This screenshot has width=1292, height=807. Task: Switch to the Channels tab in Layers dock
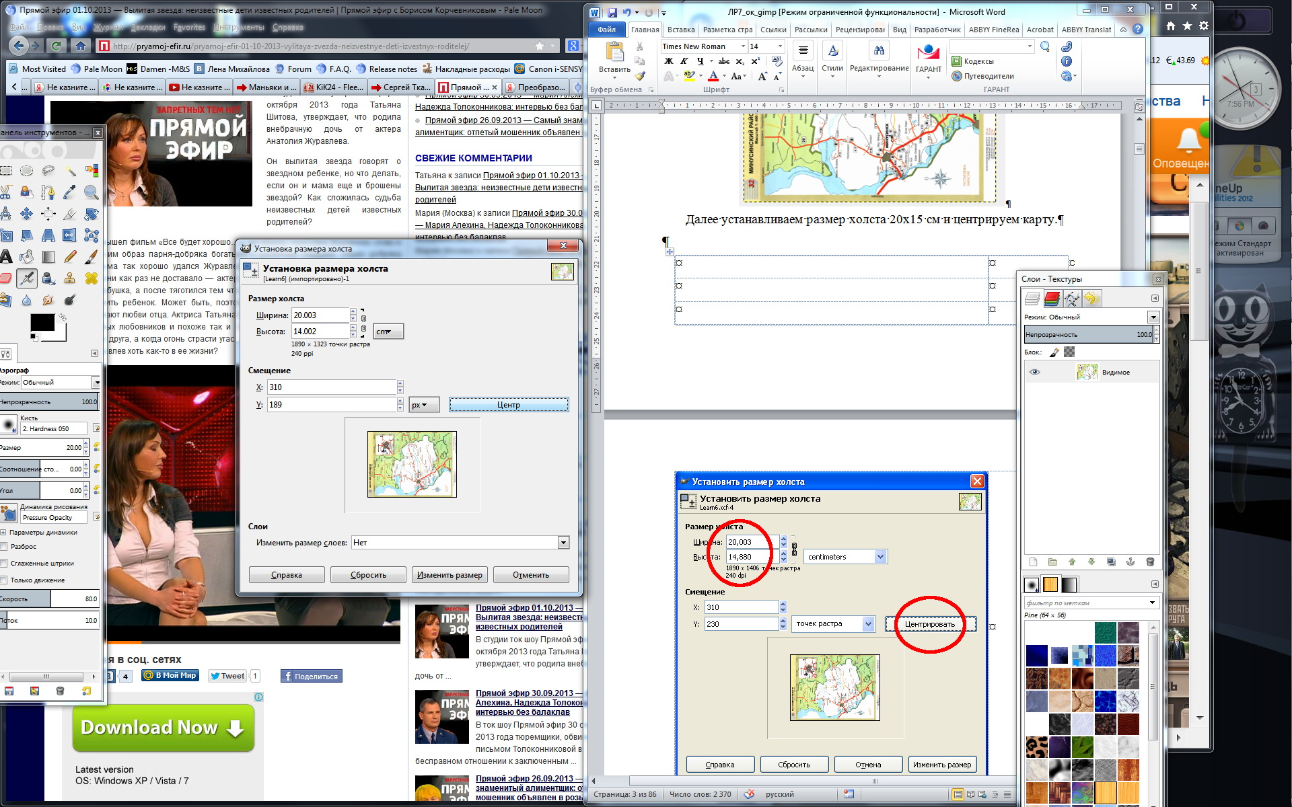[1052, 299]
